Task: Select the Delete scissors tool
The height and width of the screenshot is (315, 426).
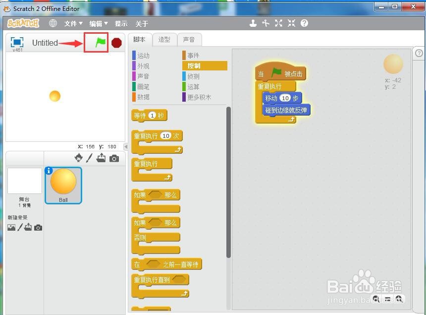Action: coord(266,23)
